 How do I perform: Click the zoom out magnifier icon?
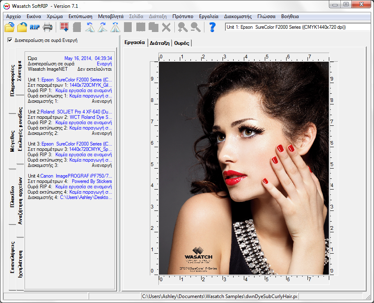click(195, 28)
